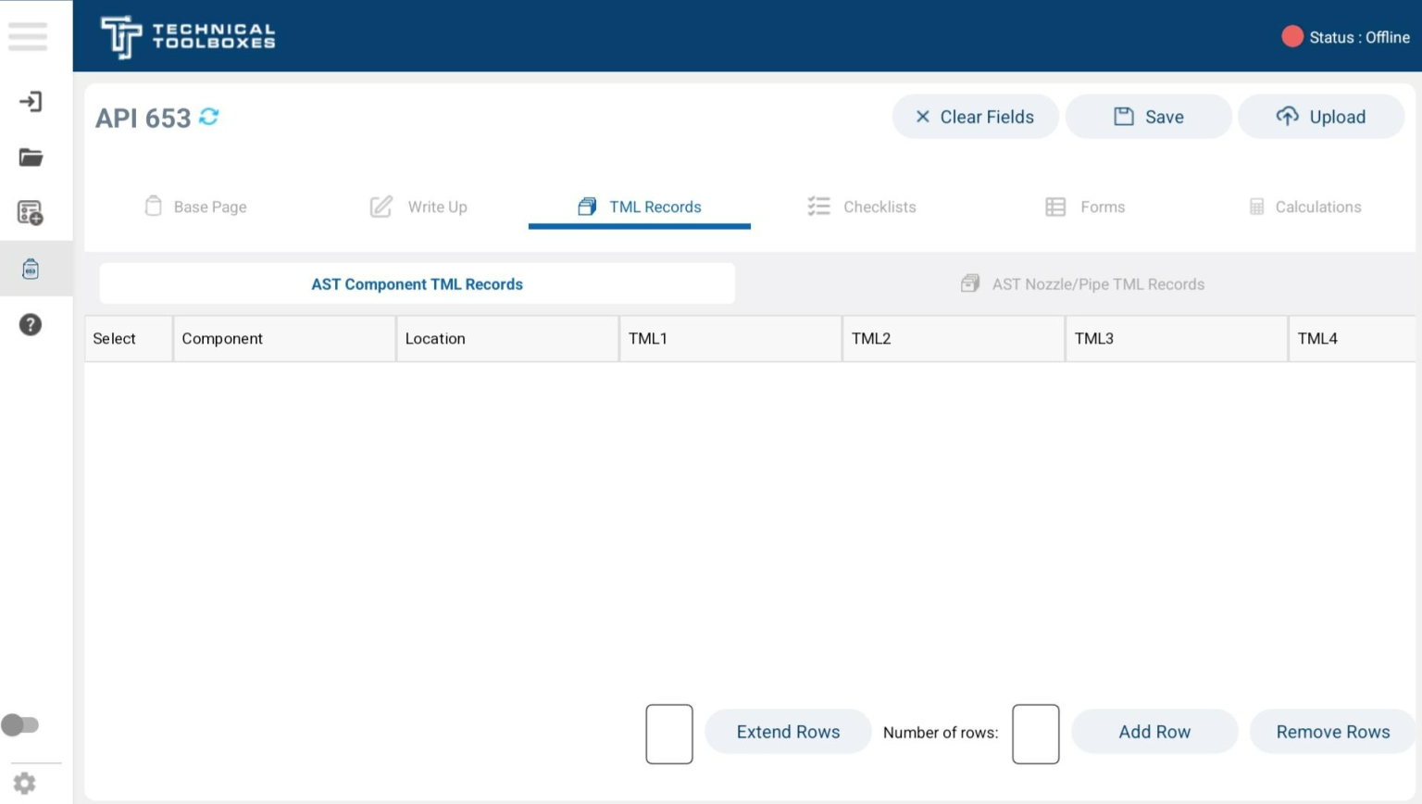The image size is (1422, 804).
Task: Click the Clear Fields button
Action: point(974,117)
